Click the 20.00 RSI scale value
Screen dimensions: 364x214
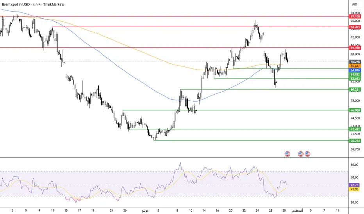[x=354, y=202]
